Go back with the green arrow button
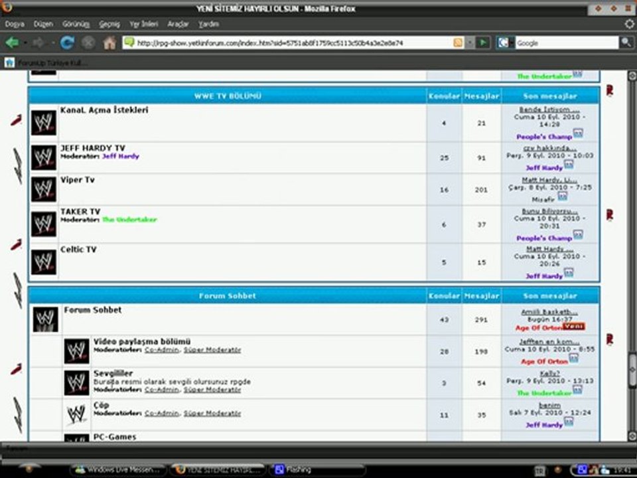Viewport: 637px width, 478px height. click(12, 42)
